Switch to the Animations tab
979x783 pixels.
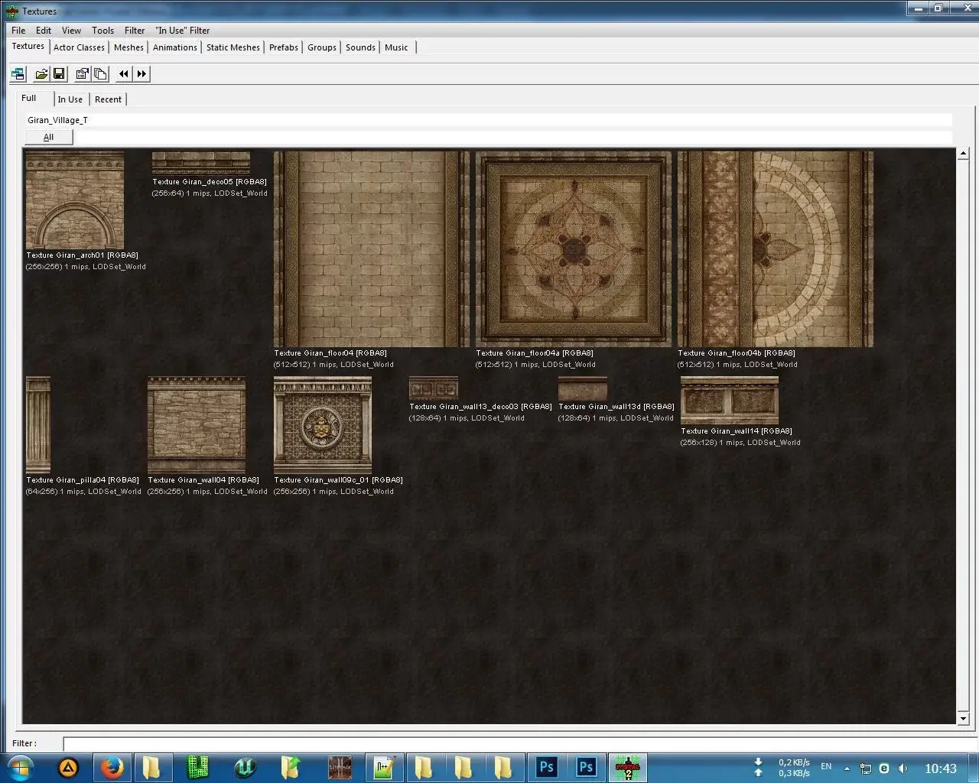(x=175, y=47)
